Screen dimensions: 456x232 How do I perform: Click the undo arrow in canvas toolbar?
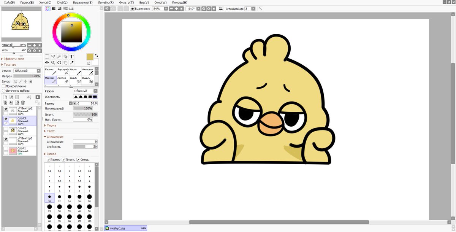click(108, 8)
